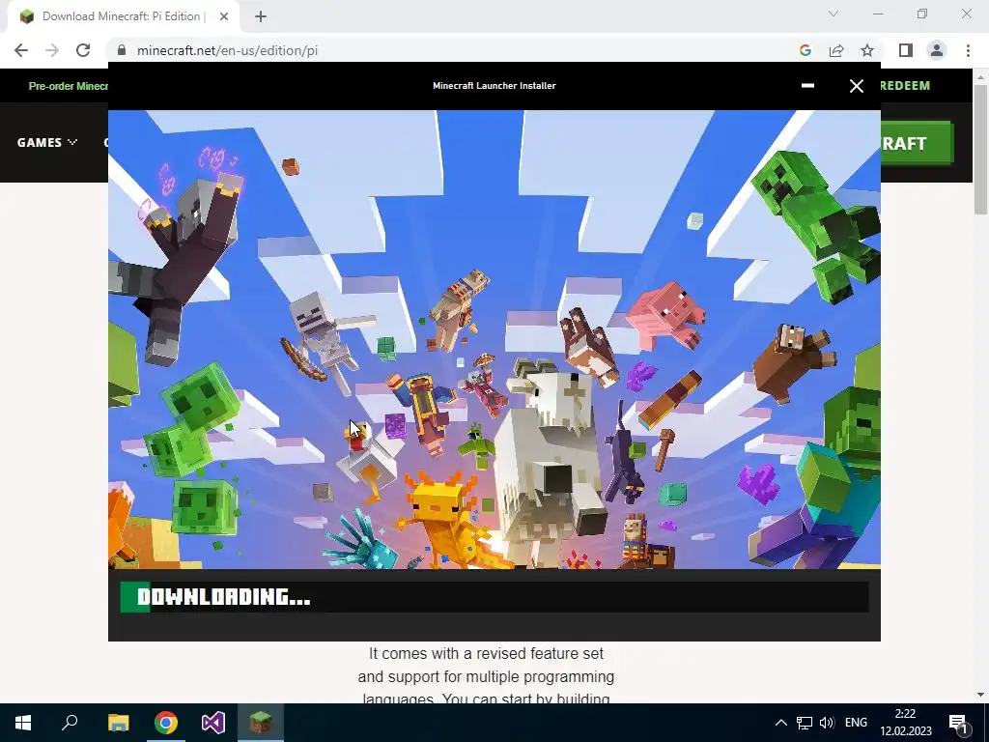Open the taskbar clock and date

[x=906, y=723]
